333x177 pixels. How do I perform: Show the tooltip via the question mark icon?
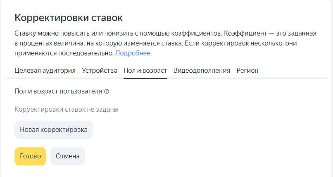click(107, 91)
